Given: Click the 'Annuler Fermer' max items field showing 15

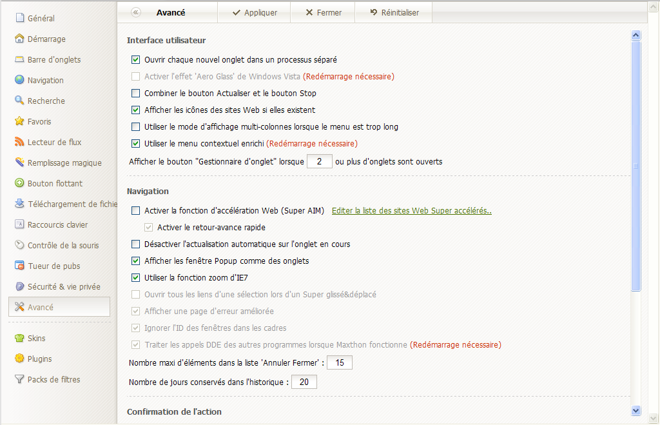Looking at the screenshot, I should coord(340,362).
